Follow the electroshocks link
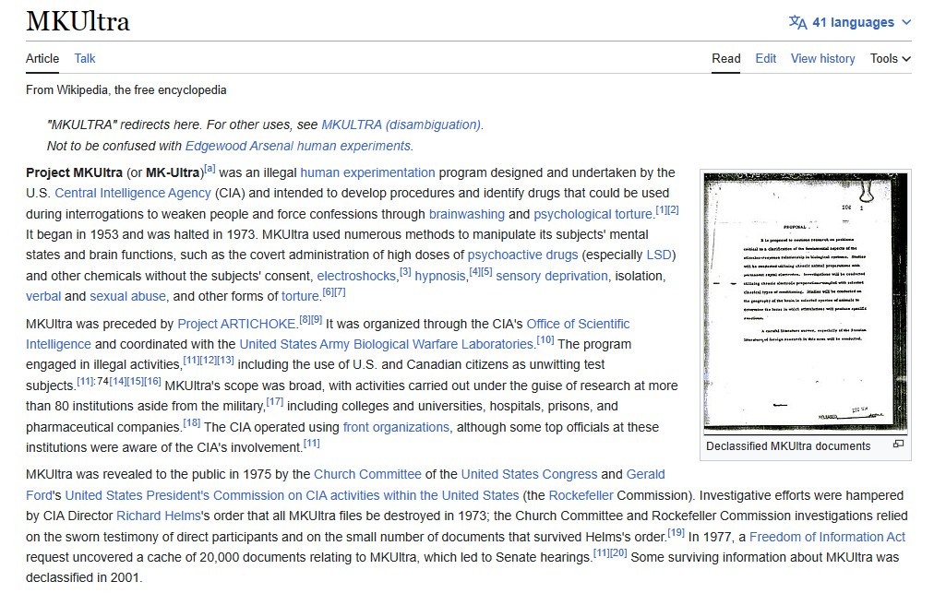This screenshot has height=605, width=934. (x=356, y=276)
